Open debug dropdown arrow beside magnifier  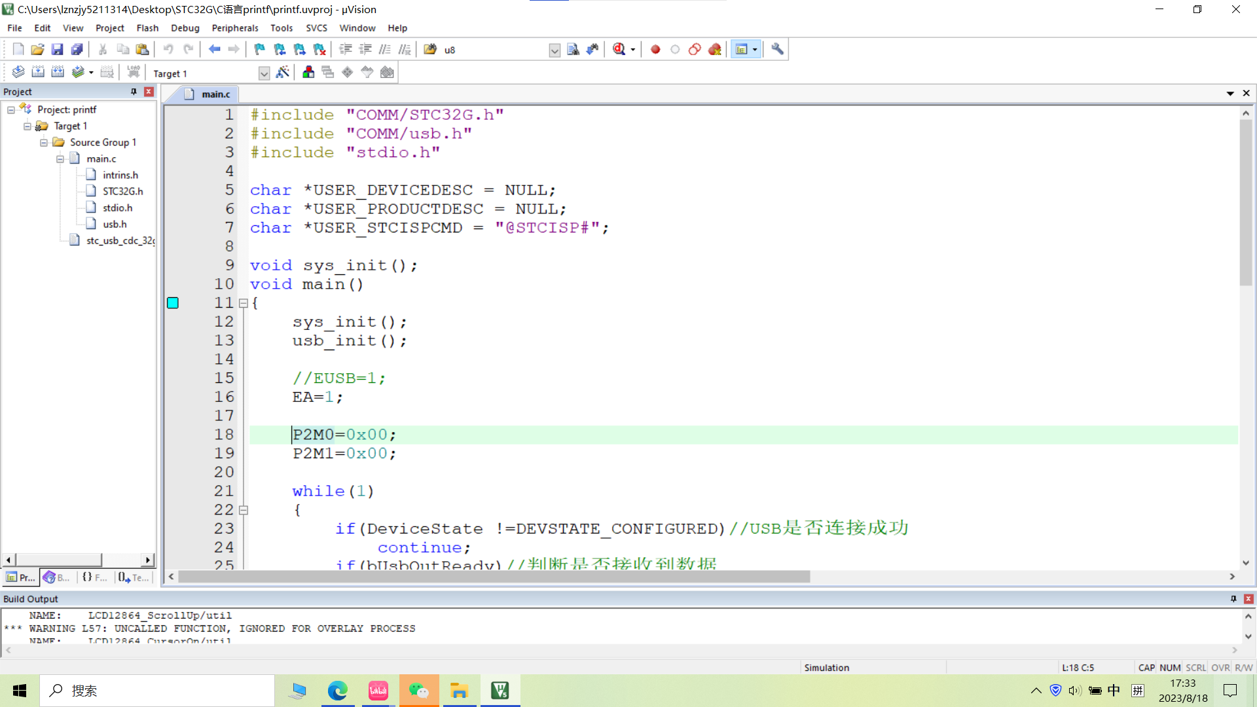tap(632, 50)
